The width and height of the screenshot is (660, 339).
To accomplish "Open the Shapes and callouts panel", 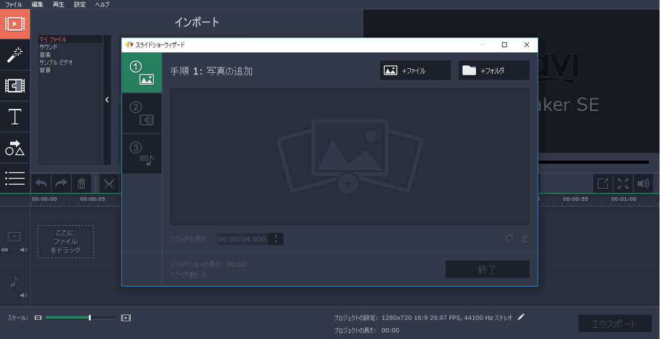I will click(x=15, y=148).
